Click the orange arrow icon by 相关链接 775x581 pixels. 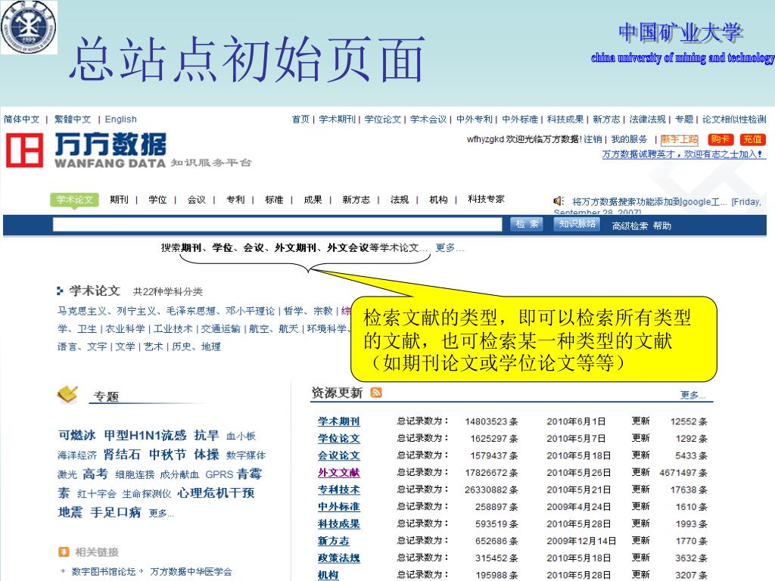pyautogui.click(x=64, y=551)
